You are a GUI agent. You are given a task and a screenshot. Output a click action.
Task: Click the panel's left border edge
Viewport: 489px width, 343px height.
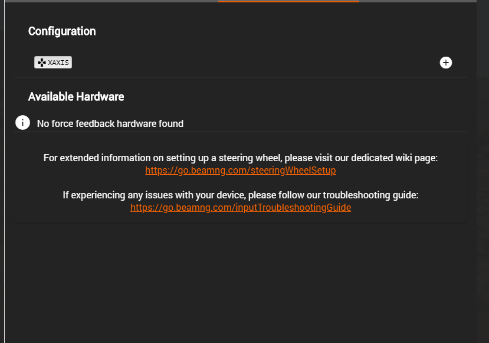(x=4, y=172)
